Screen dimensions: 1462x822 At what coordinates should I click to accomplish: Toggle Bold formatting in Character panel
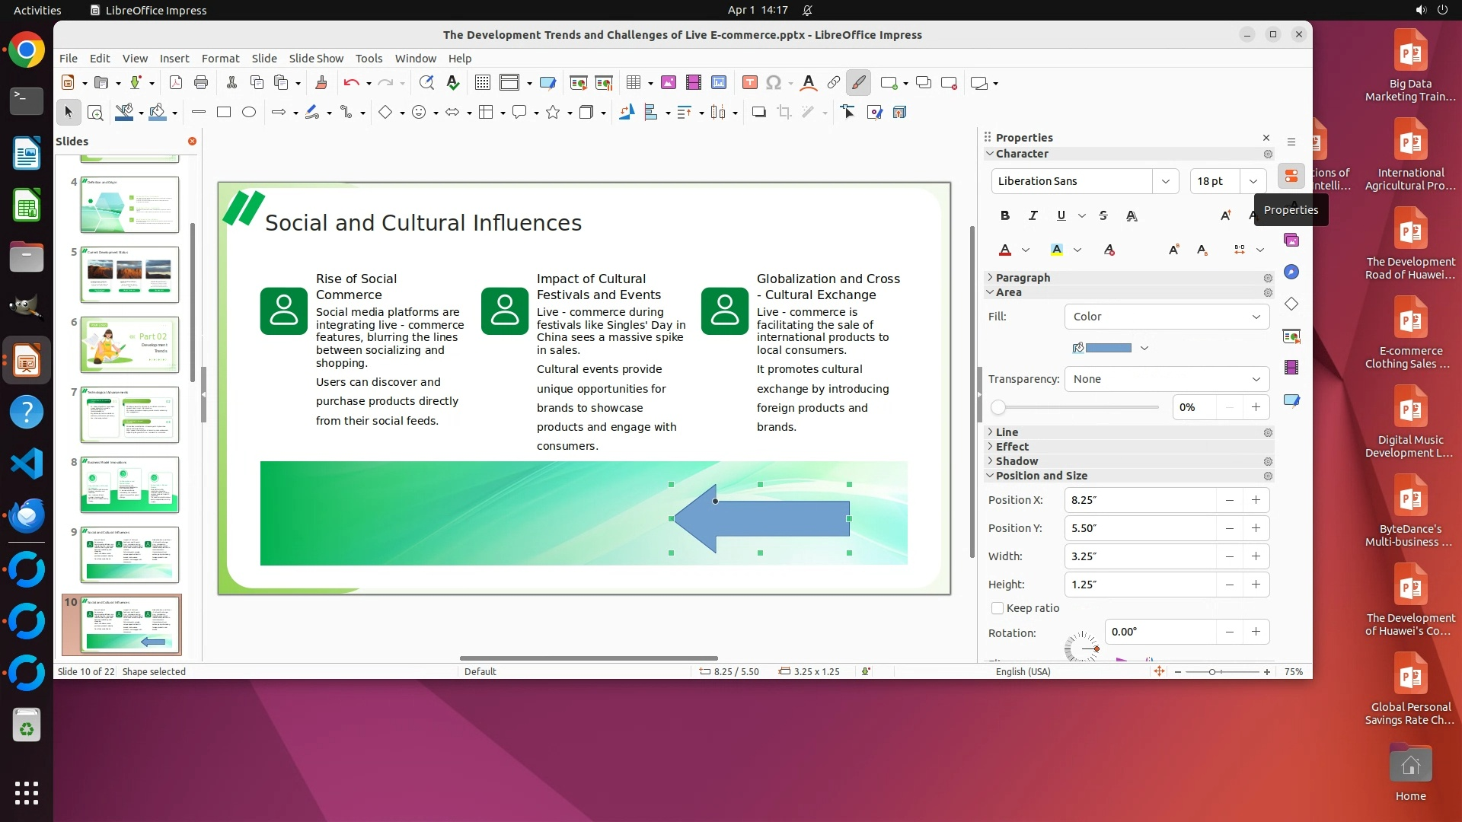click(1005, 216)
